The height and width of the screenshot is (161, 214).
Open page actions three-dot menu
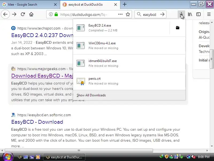tap(120, 14)
